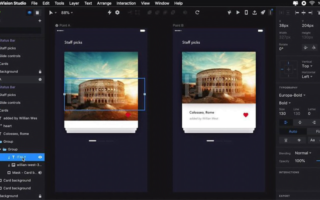Open the Interaction menu
The width and height of the screenshot is (320, 200).
click(126, 3)
